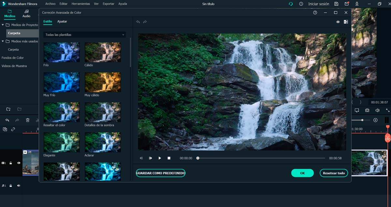The height and width of the screenshot is (207, 391).
Task: Switch to the Ajustar tab
Action: tap(62, 21)
